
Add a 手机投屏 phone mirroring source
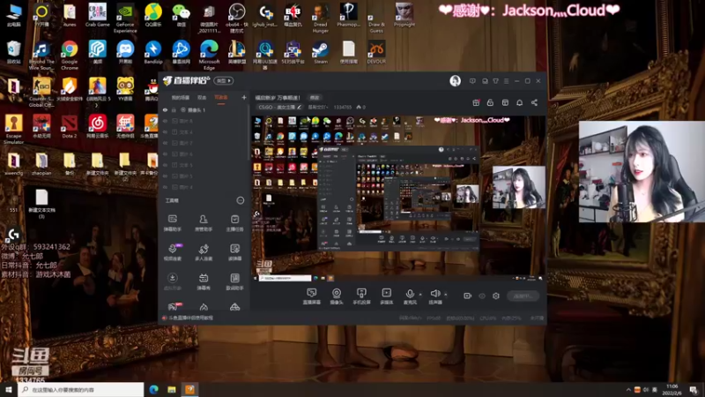[x=361, y=296]
